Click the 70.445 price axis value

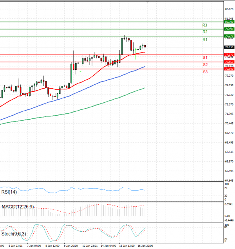tap(229, 124)
